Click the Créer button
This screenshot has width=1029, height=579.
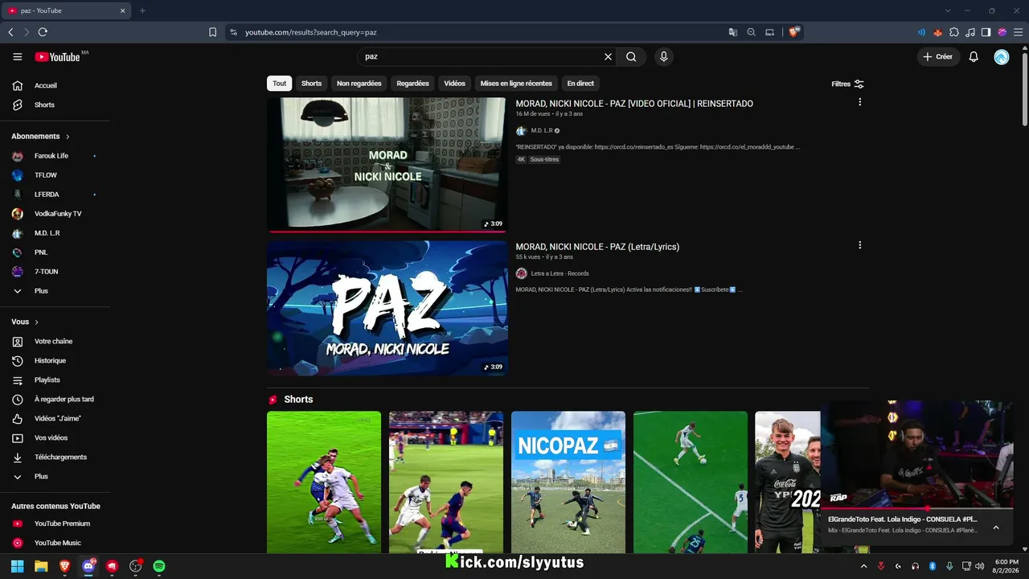click(938, 56)
